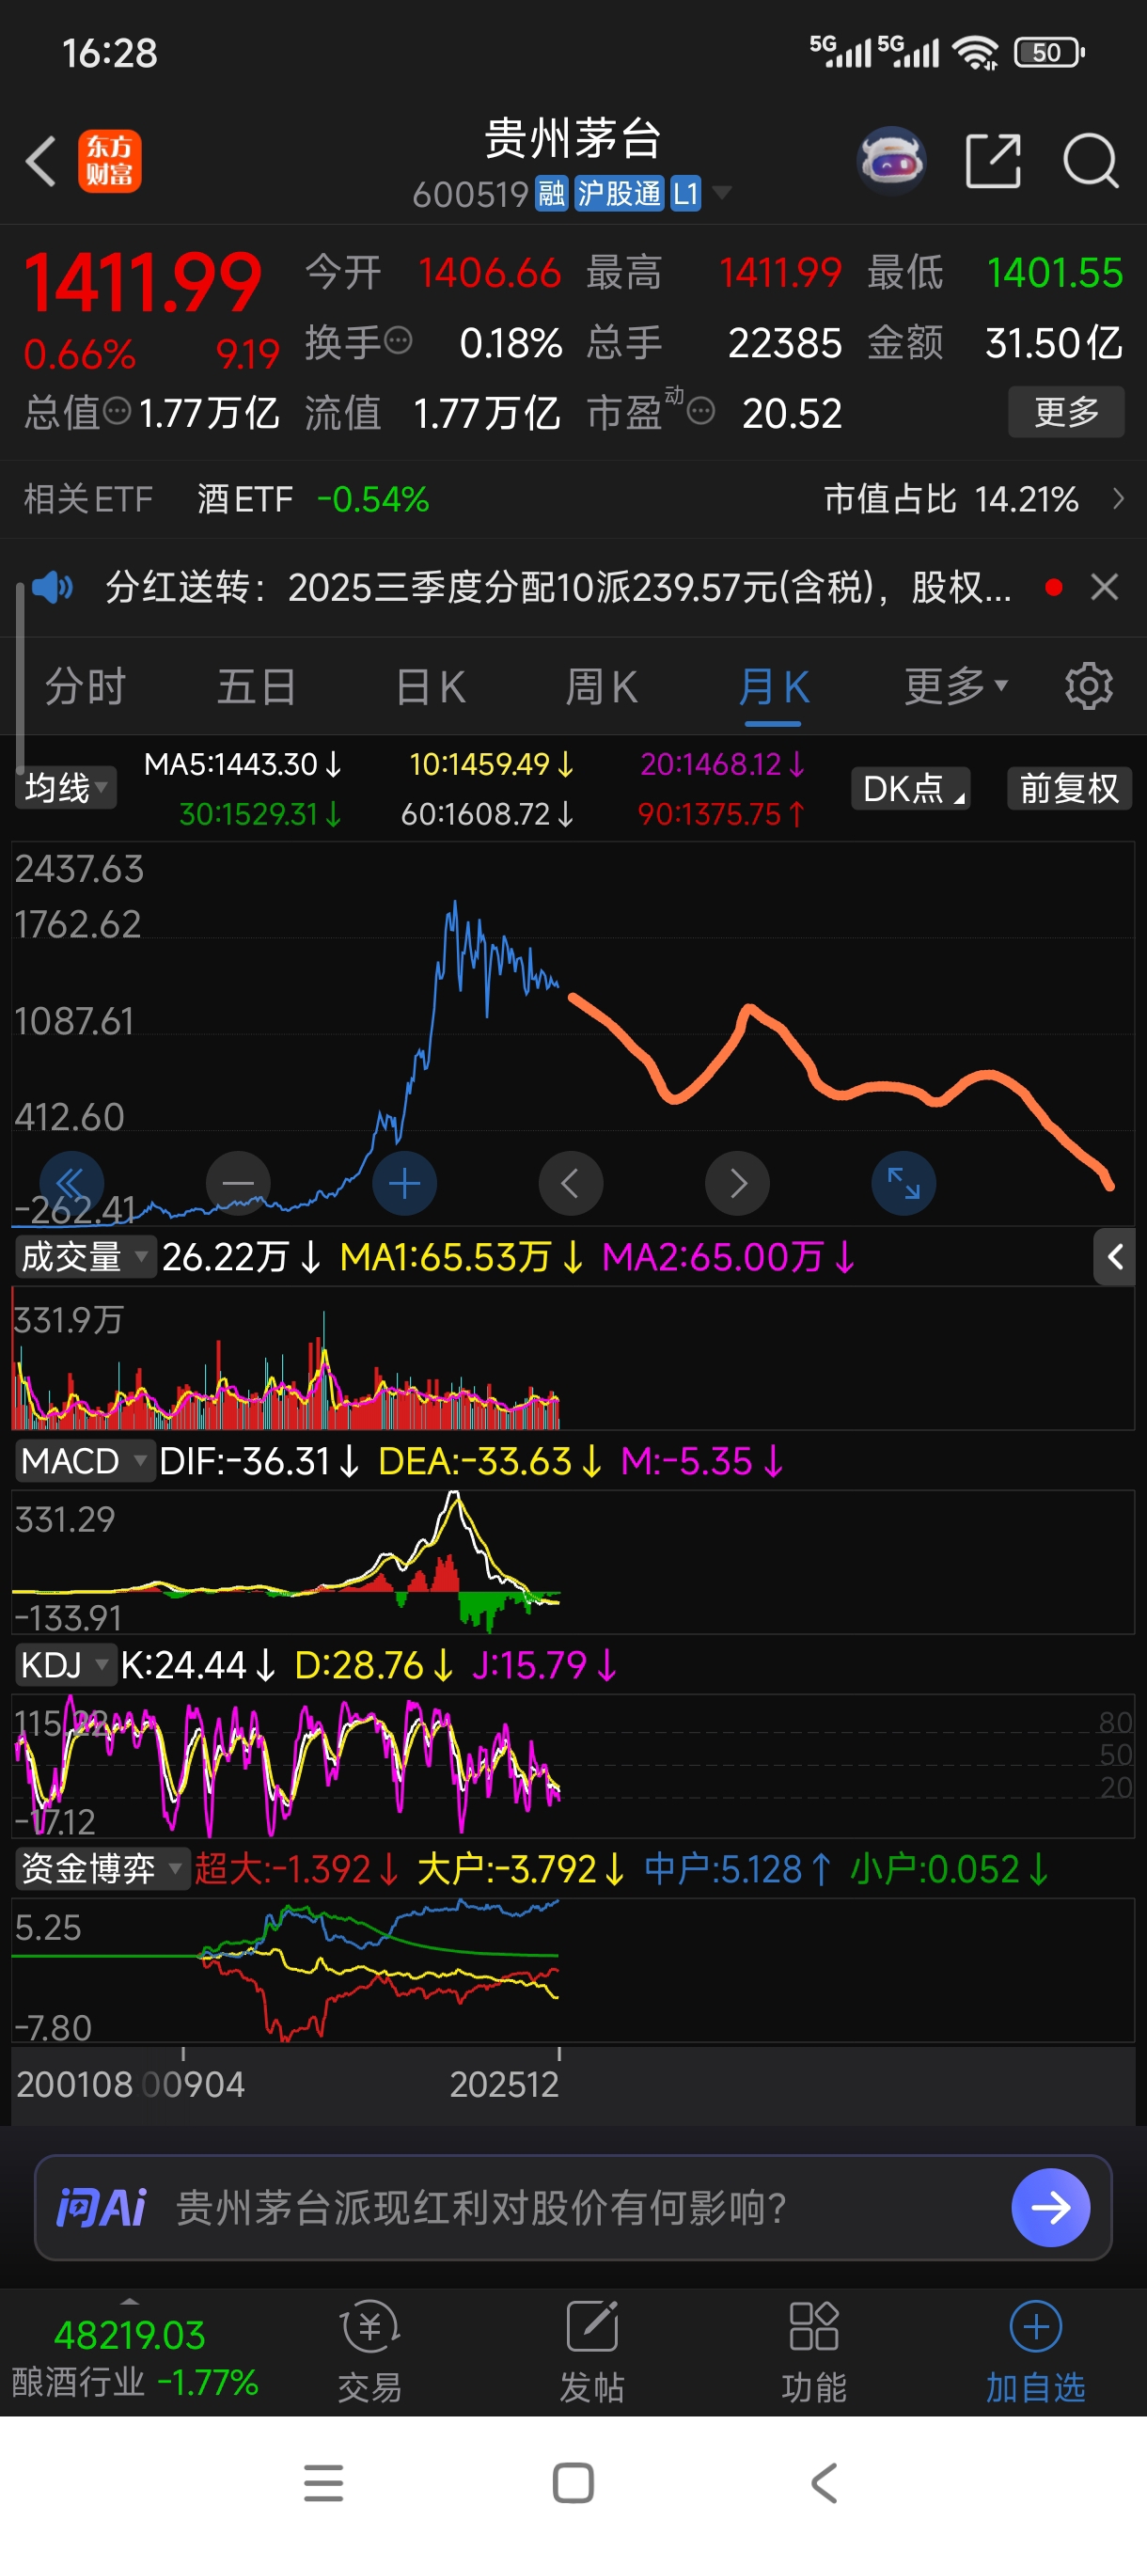Open DK点 selector

tap(910, 789)
